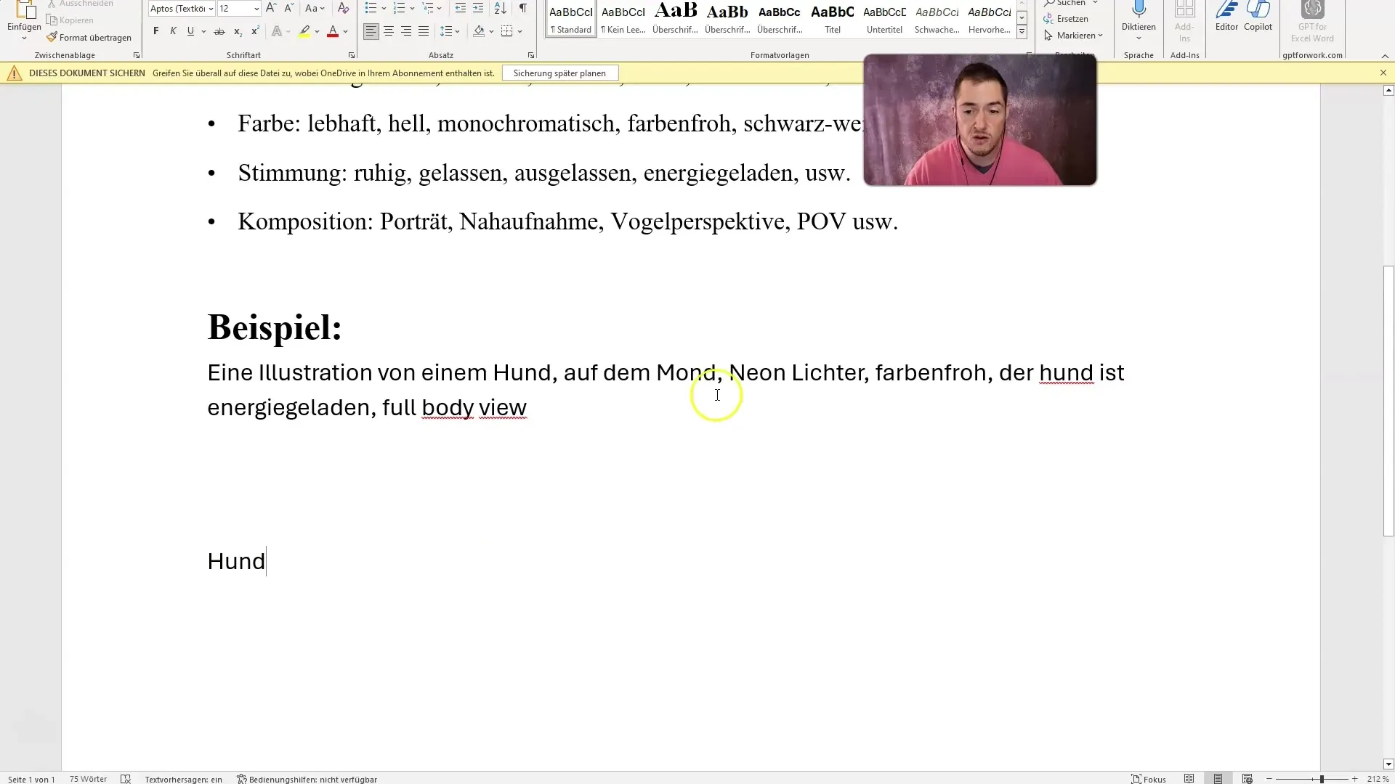The width and height of the screenshot is (1395, 784).
Task: Apply superscript formatting
Action: [255, 31]
